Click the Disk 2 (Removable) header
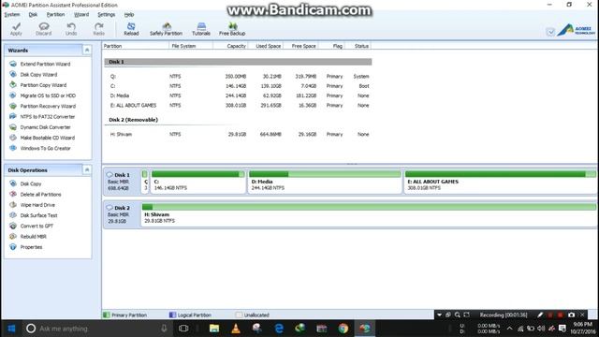This screenshot has height=337, width=599. 133,120
